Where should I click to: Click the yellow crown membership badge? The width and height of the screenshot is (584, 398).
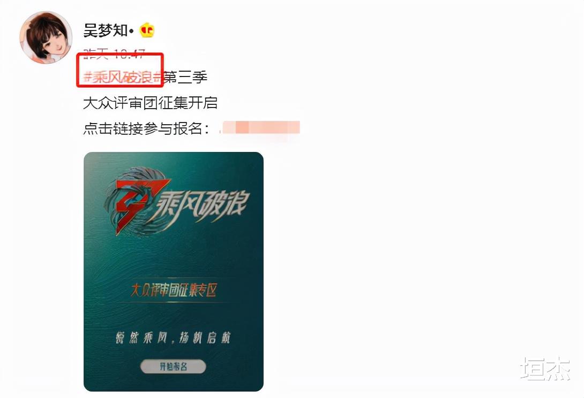147,30
